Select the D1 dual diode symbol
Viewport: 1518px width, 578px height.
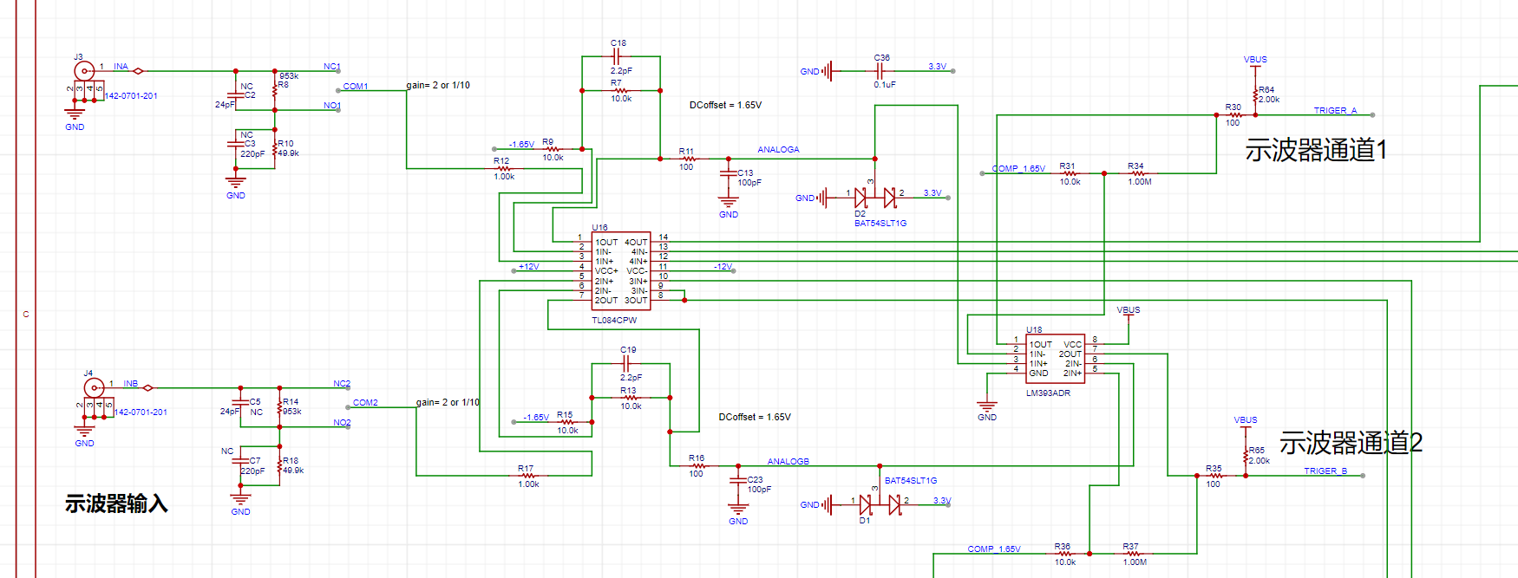(x=879, y=504)
